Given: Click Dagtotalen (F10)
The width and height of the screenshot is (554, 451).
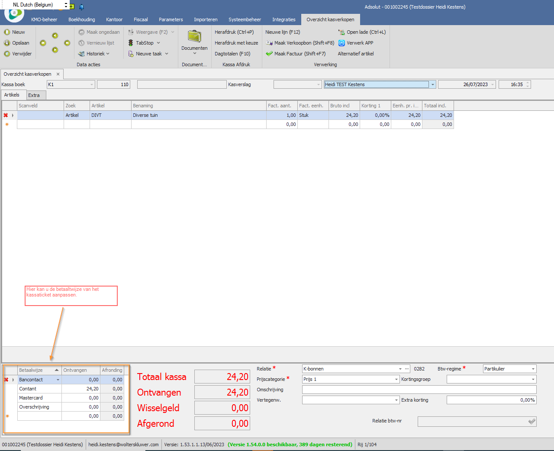Looking at the screenshot, I should tap(232, 54).
